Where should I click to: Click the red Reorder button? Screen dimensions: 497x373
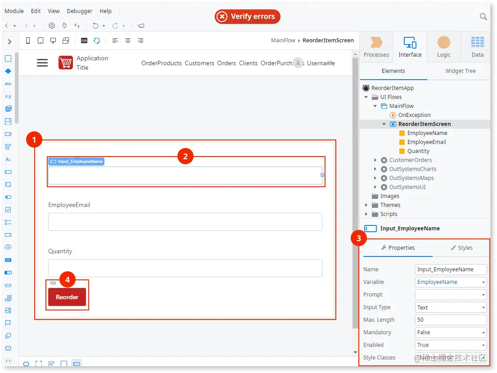click(67, 297)
